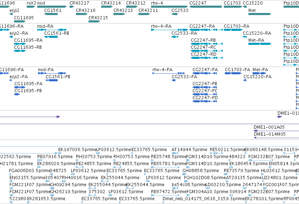The width and height of the screenshot is (299, 204).
Task: Open the nod-RA transcript
Action: tap(52, 30)
